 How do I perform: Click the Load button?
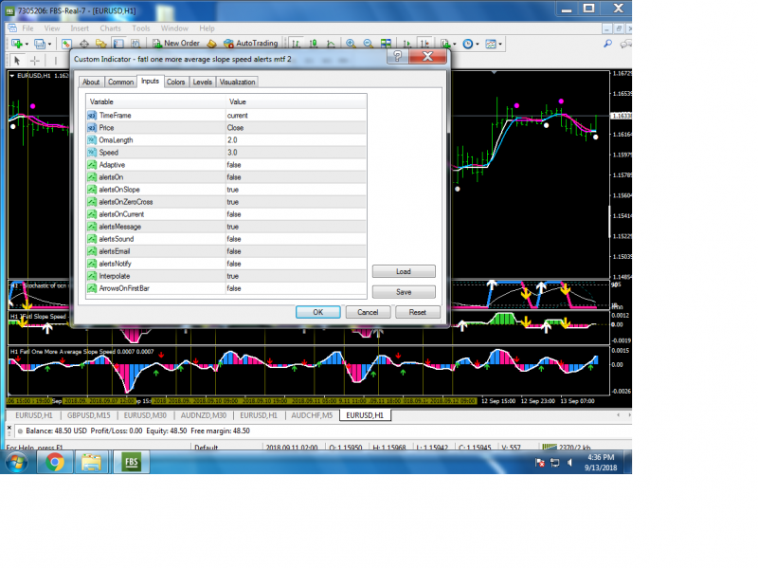tap(404, 271)
